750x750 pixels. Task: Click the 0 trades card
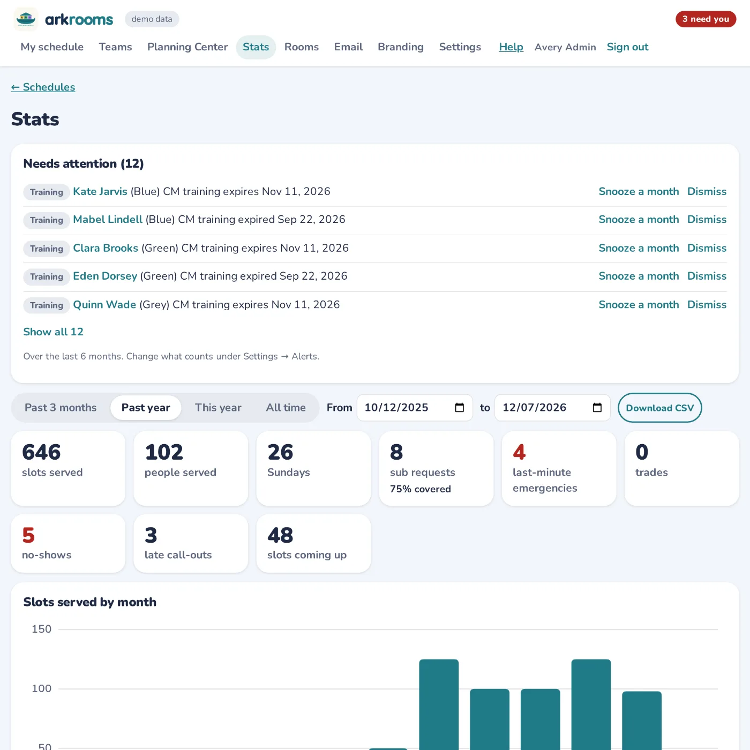coord(681,468)
